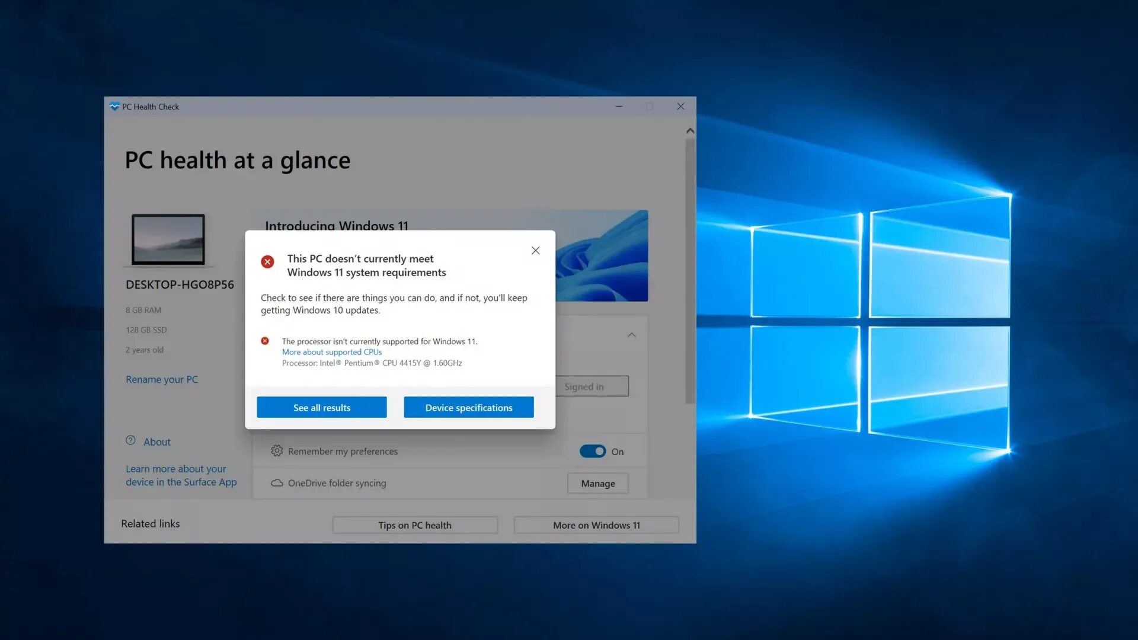Open More on Windows 11
The height and width of the screenshot is (640, 1138).
[596, 525]
